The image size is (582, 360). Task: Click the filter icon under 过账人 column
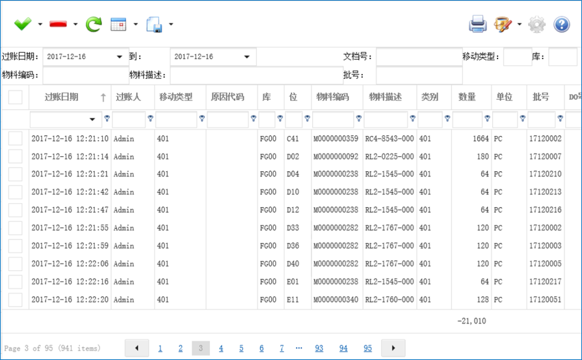pyautogui.click(x=150, y=118)
